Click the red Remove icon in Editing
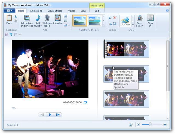Image resolution: width=175 pixels, height=134 pixels. [115, 18]
